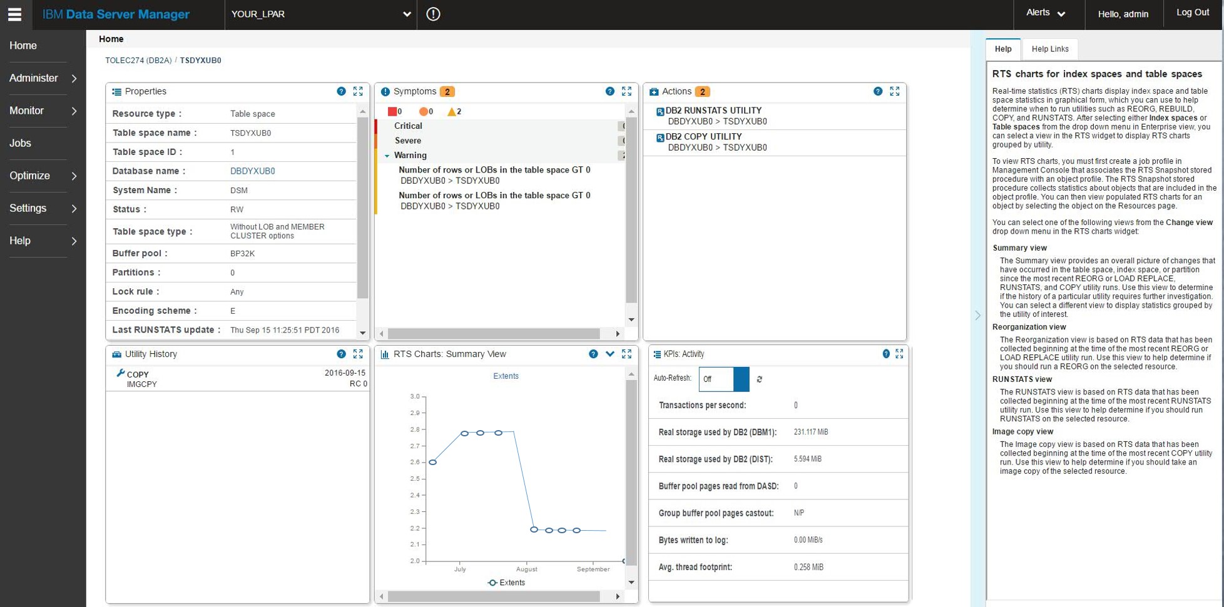Open help for the Actions panel
The height and width of the screenshot is (607, 1224).
[878, 91]
